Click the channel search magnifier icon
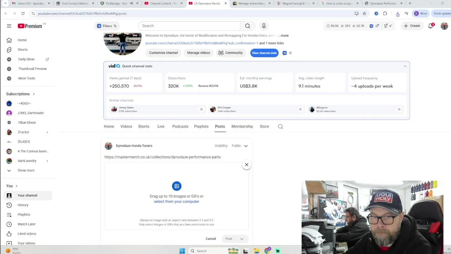The height and width of the screenshot is (254, 451). (280, 126)
